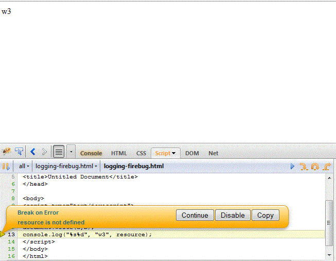336x261 pixels.
Task: Set a breakpoint on line number 15
Action: pos(11,249)
